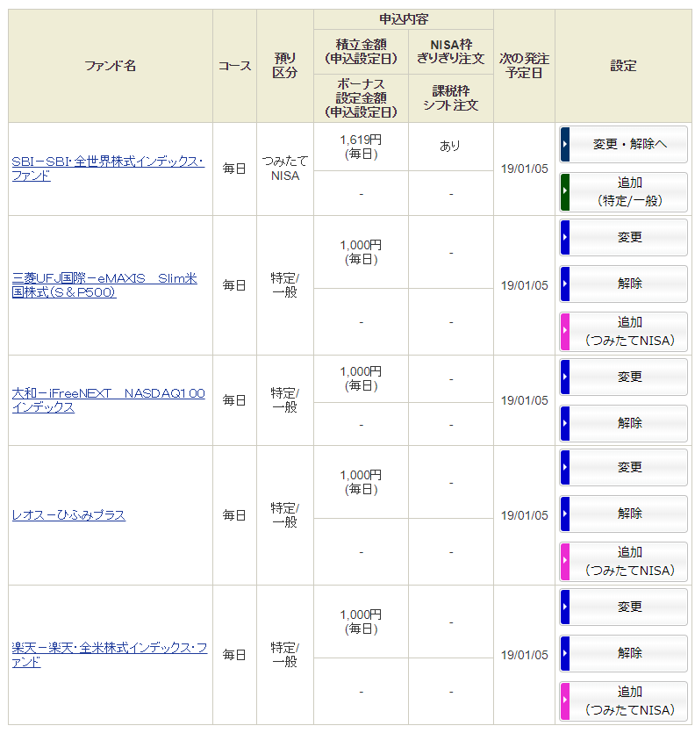The image size is (695, 733).
Task: Select 19/01/05 date in 楽天・全米株式 row
Action: click(x=525, y=655)
